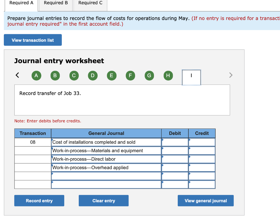This screenshot has height=222, width=280.
Task: Click the Record entry button
Action: coord(39,200)
